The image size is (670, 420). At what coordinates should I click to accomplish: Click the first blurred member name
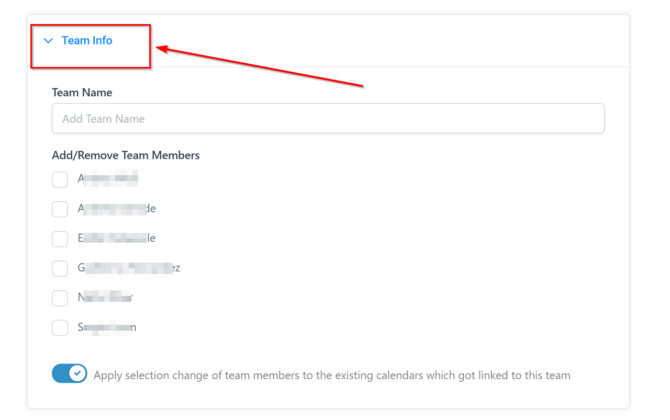click(108, 179)
